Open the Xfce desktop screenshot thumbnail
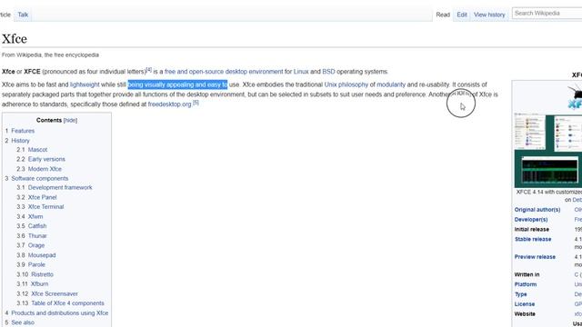Screen dimensions: 582x327 pyautogui.click(x=548, y=151)
